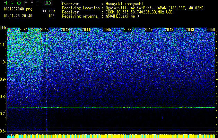The height and width of the screenshot is (138, 218).
Task: Click the 'Receiving antenna' label
Action: [80, 16]
